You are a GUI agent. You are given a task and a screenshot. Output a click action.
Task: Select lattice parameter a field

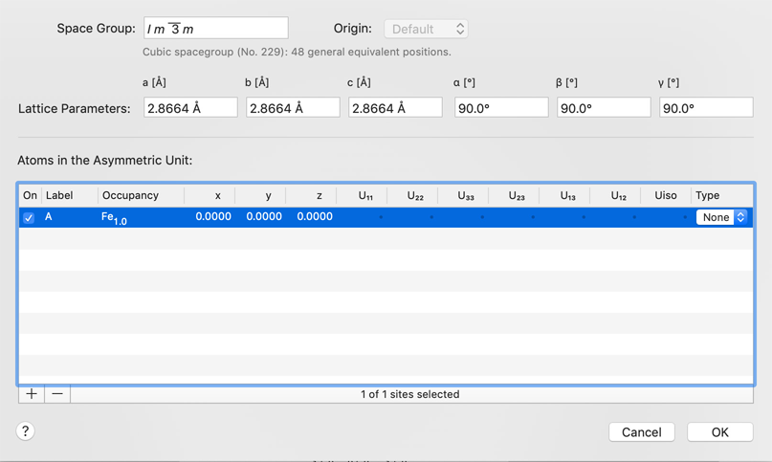tap(190, 108)
